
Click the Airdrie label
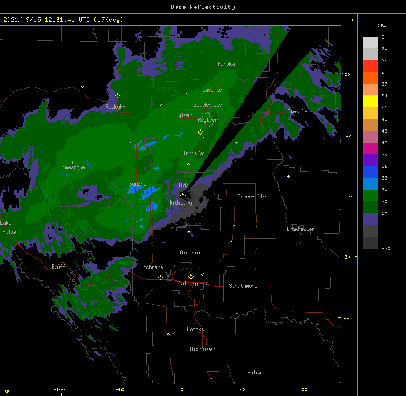[x=190, y=253]
